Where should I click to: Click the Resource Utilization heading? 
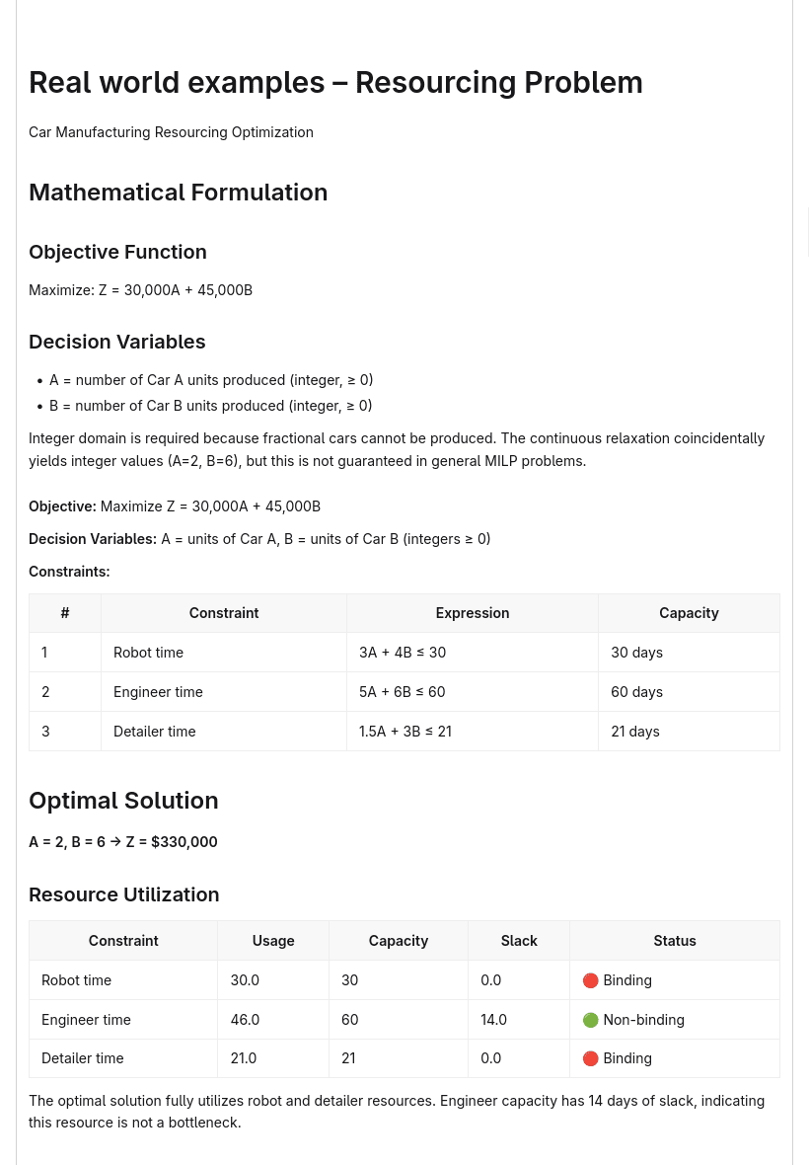pyautogui.click(x=124, y=894)
